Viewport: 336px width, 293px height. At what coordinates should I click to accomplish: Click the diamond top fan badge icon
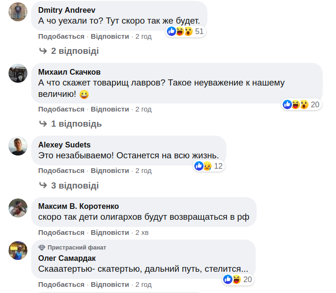pyautogui.click(x=42, y=248)
